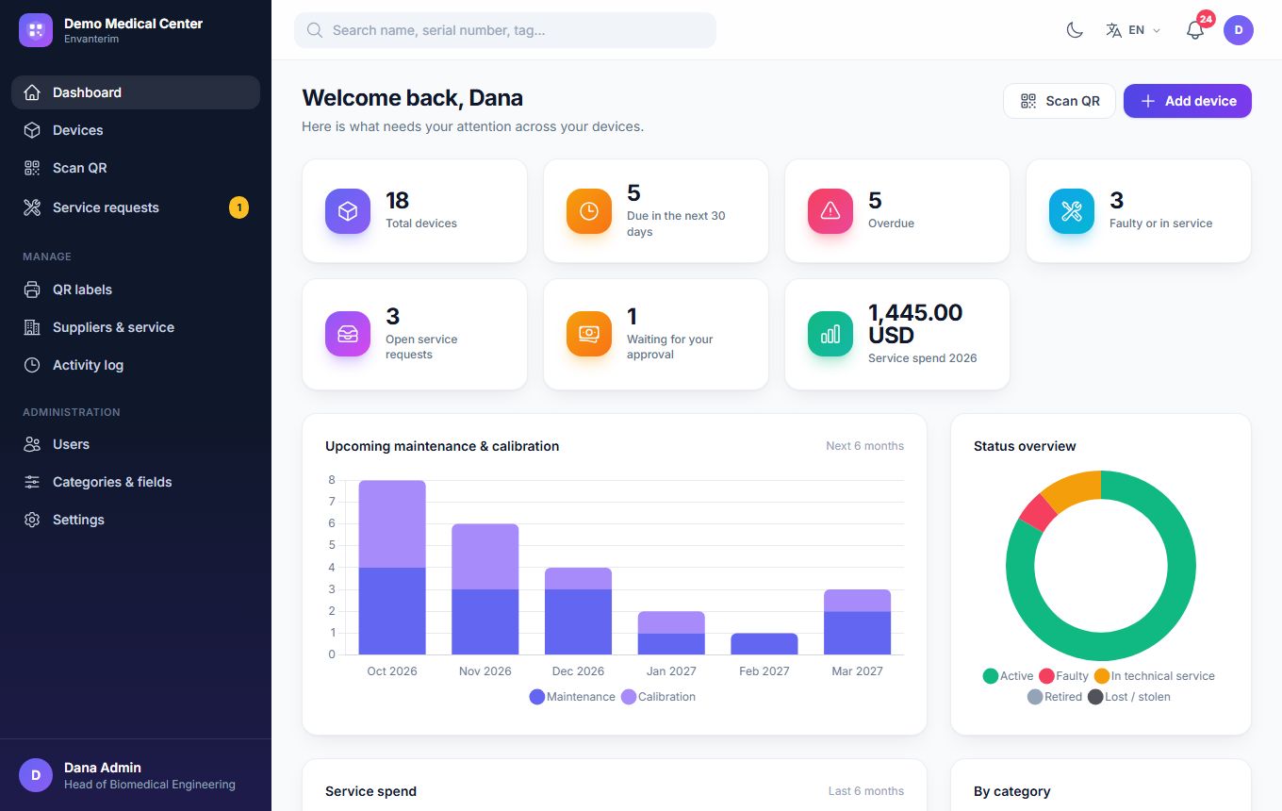Click the Next 6 months label
1282x811 pixels.
(x=864, y=446)
